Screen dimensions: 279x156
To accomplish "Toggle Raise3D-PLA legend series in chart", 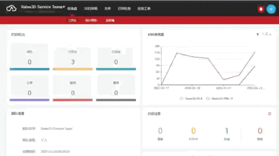I will click(x=191, y=99).
